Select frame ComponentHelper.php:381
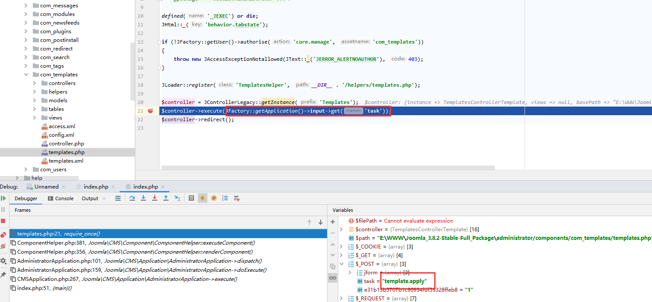Viewport: 652px width, 302px height. click(x=169, y=243)
